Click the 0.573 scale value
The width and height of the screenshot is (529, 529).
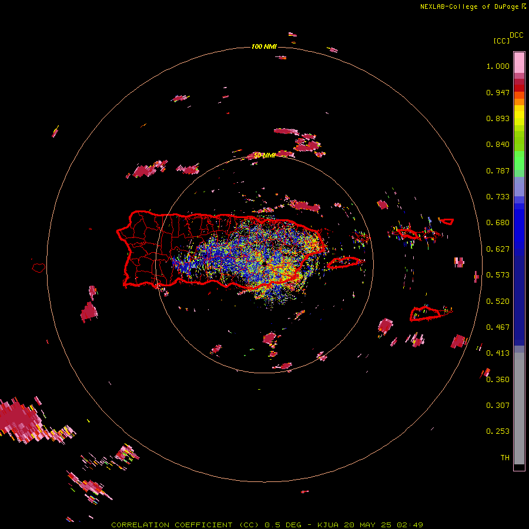[498, 275]
